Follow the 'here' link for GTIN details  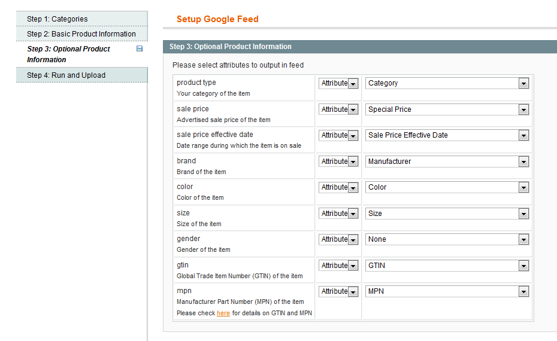(223, 313)
